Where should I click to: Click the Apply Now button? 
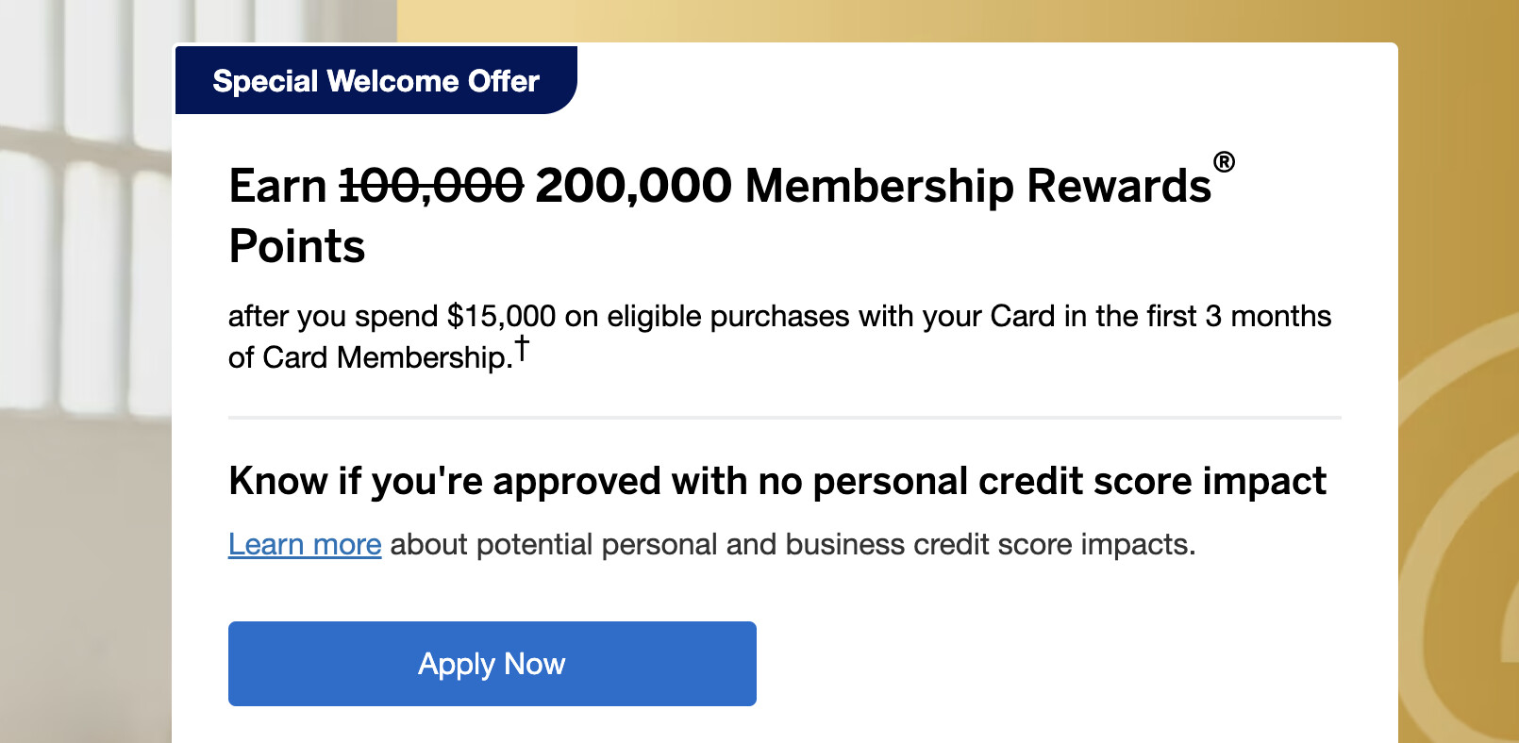point(492,664)
